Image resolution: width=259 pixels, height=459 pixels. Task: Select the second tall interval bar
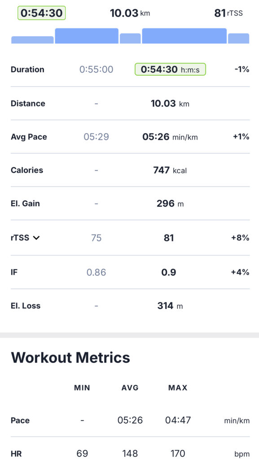[87, 36]
